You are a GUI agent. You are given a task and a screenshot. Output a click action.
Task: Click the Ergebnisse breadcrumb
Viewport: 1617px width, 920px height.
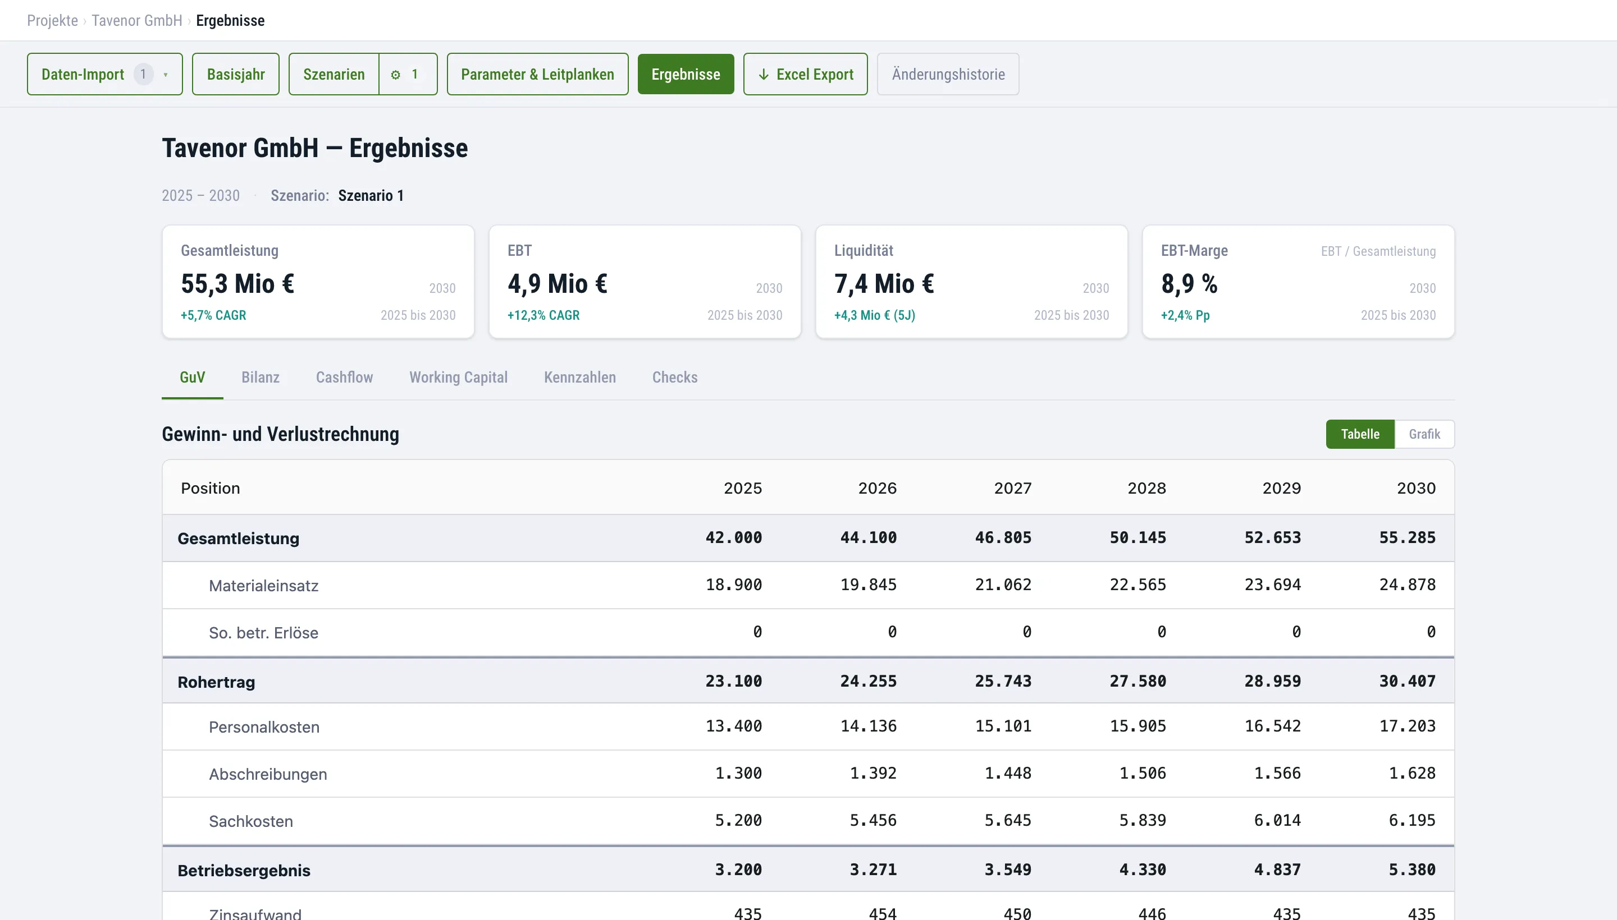(x=230, y=21)
